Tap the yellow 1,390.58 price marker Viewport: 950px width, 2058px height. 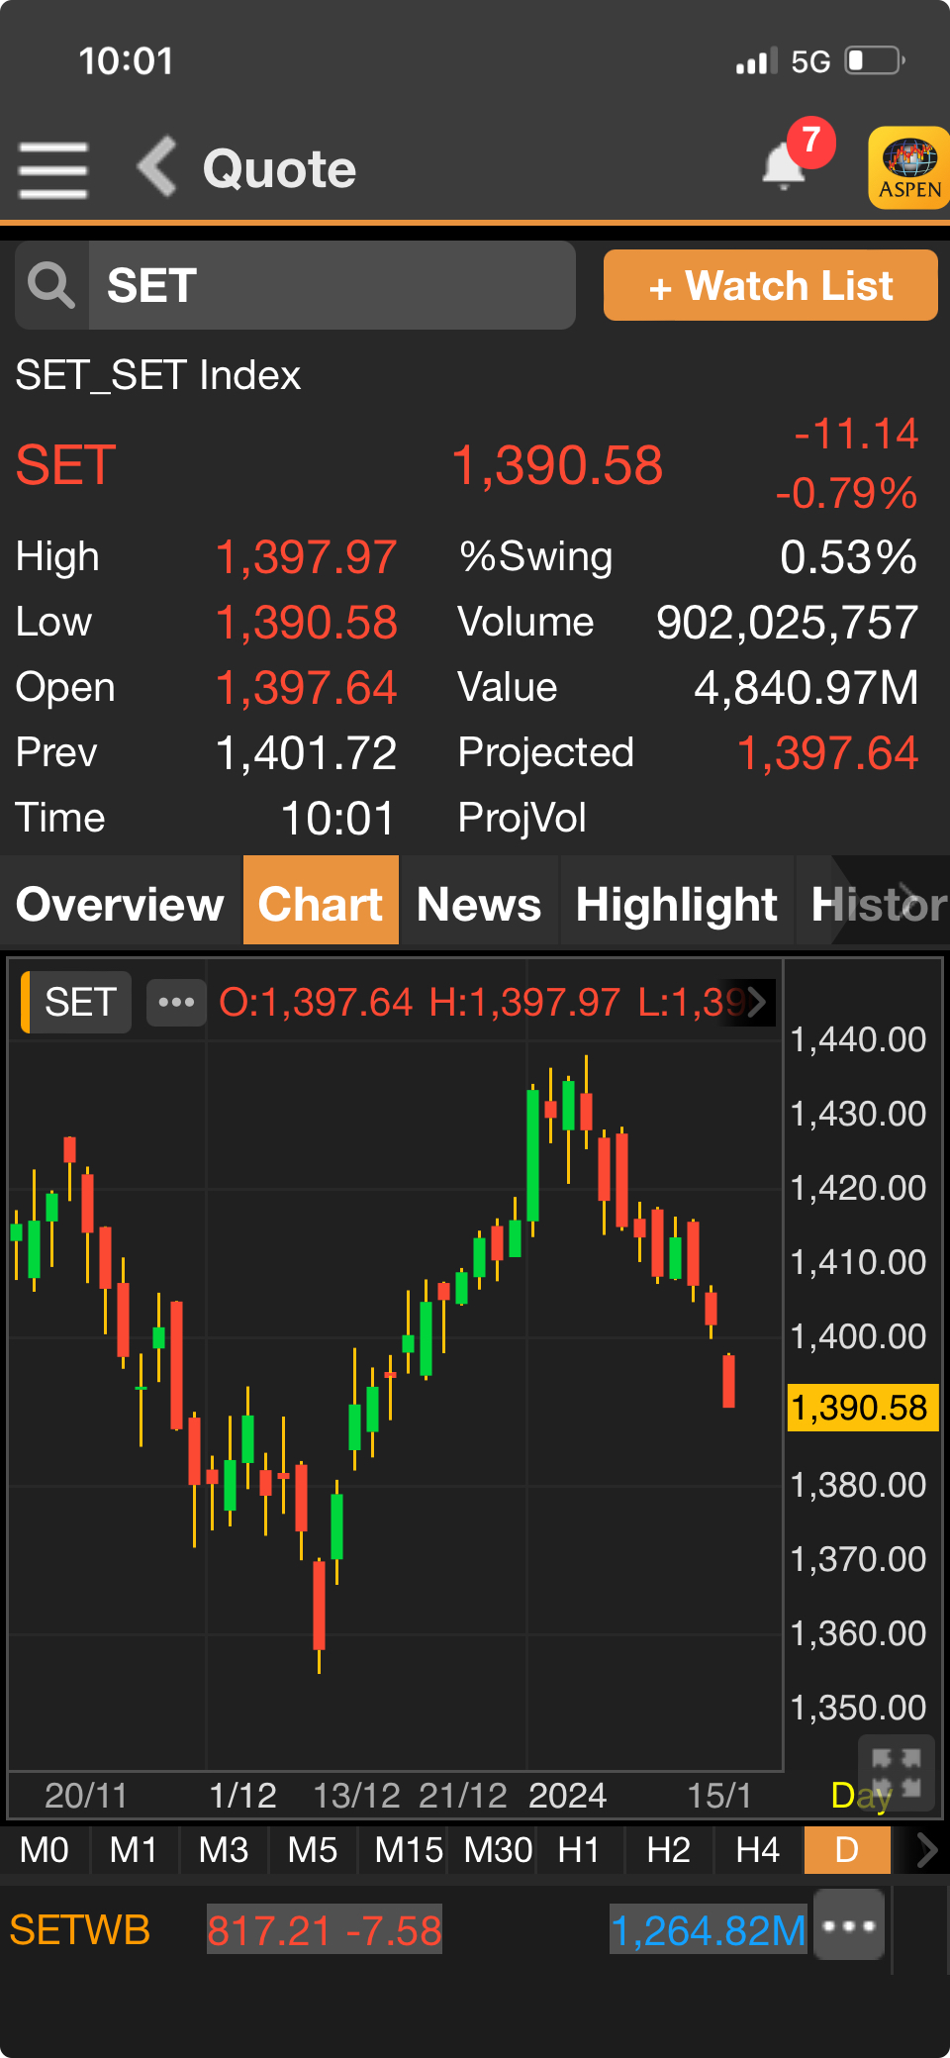pos(861,1408)
